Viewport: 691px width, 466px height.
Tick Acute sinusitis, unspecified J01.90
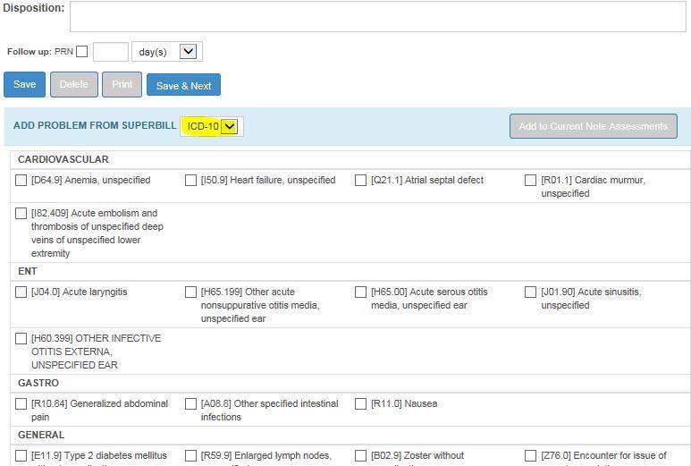tap(531, 292)
